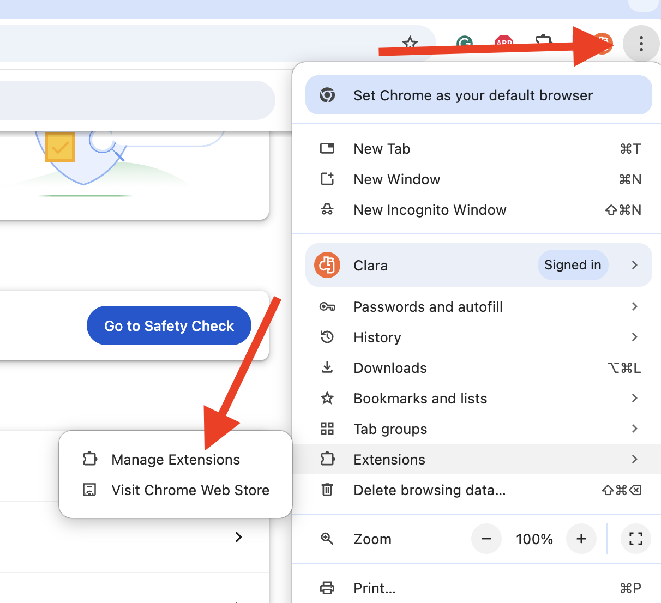Open the Grammarly extension icon

[465, 43]
